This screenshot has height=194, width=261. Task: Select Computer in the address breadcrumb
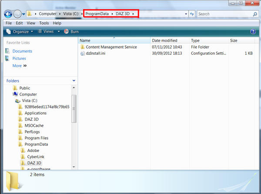pos(47,14)
